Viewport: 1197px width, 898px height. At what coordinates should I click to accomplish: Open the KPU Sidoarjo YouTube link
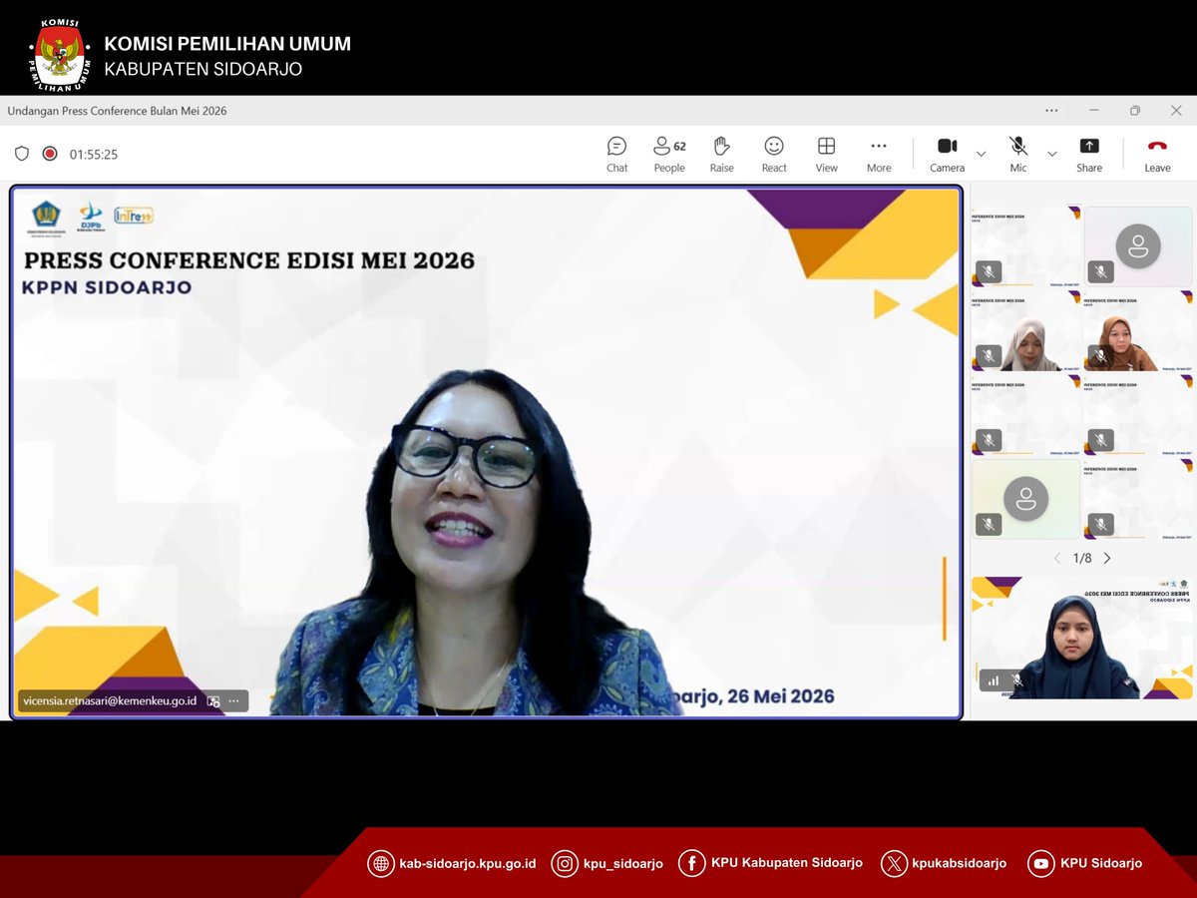(1101, 864)
